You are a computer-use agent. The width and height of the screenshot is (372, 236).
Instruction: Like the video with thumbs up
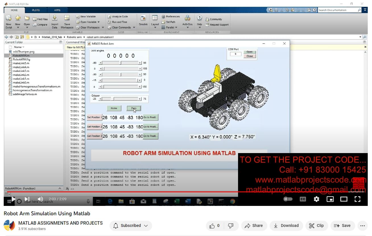click(x=215, y=226)
